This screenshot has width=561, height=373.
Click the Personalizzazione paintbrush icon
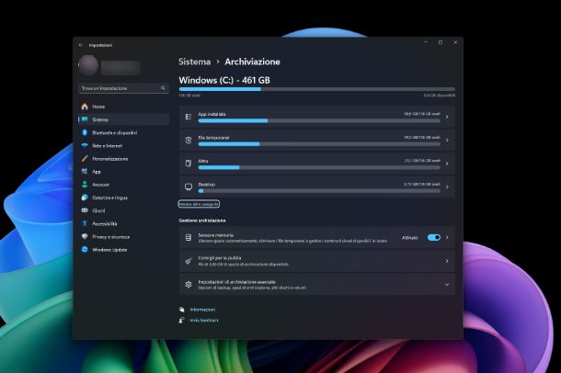(x=85, y=159)
